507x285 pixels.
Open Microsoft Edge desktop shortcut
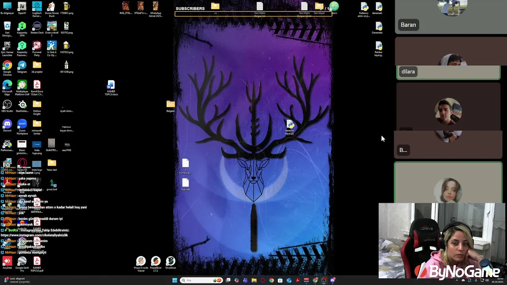[x=7, y=88]
